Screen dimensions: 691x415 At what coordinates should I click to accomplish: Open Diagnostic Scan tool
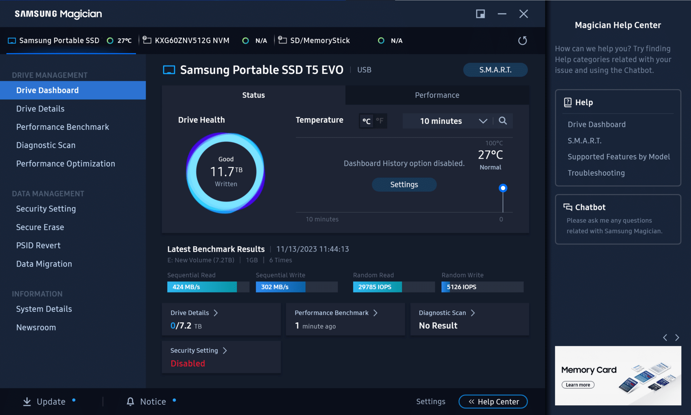pyautogui.click(x=45, y=145)
